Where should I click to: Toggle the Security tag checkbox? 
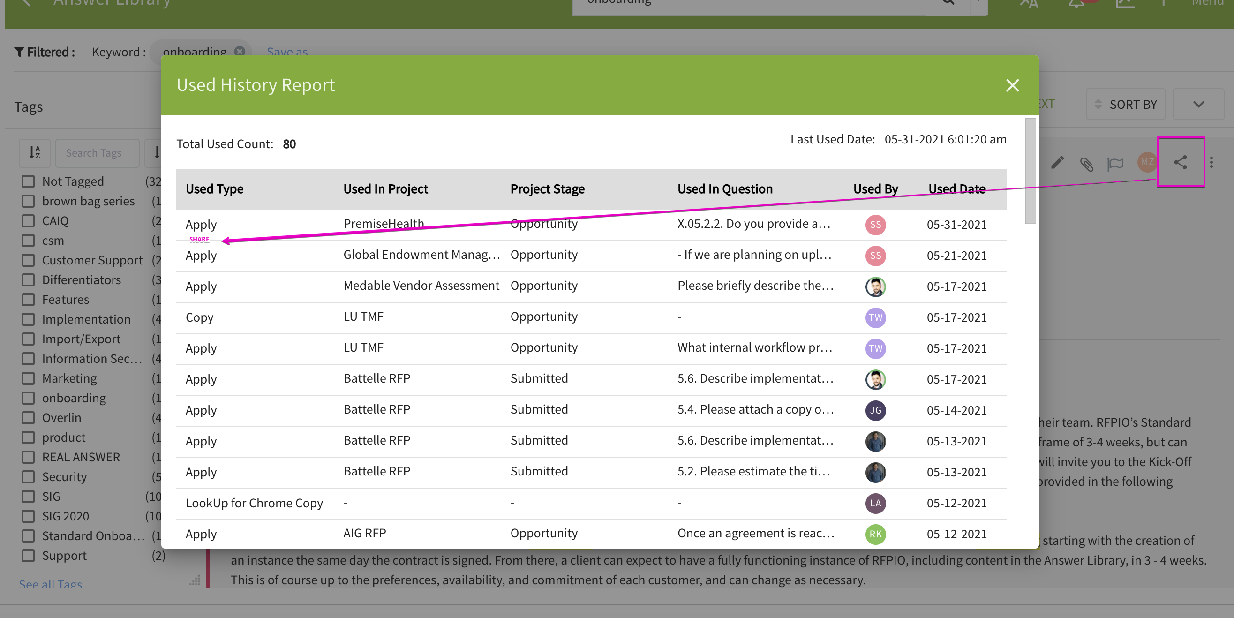tap(28, 477)
